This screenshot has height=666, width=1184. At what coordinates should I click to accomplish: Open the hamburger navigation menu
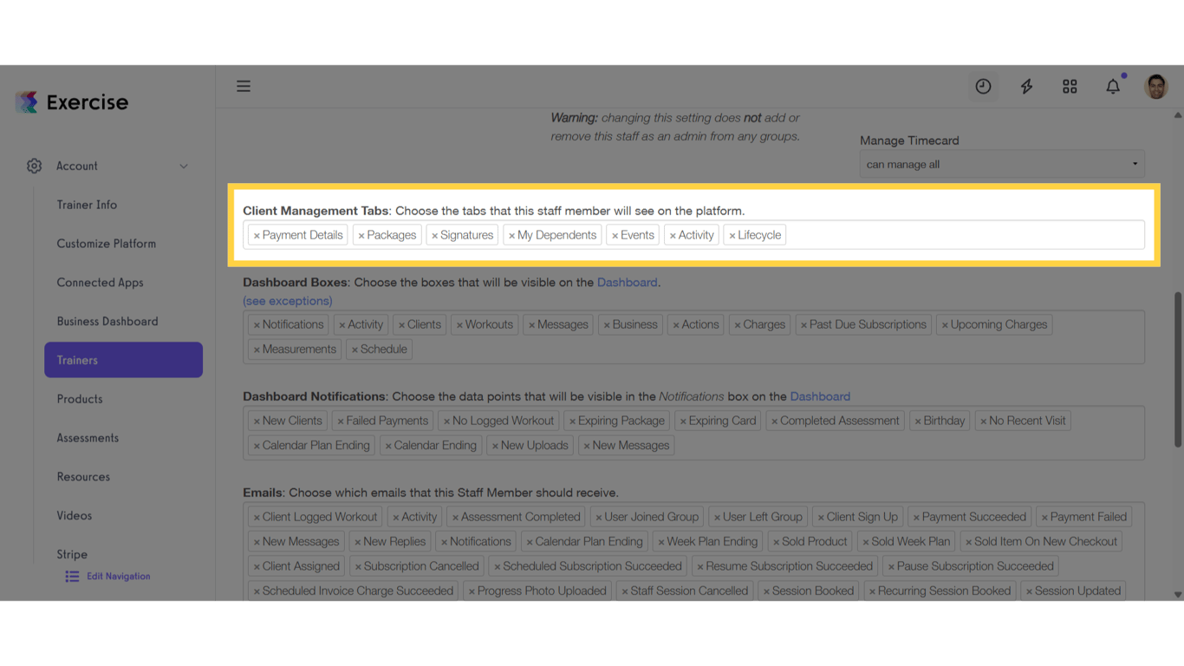point(243,86)
